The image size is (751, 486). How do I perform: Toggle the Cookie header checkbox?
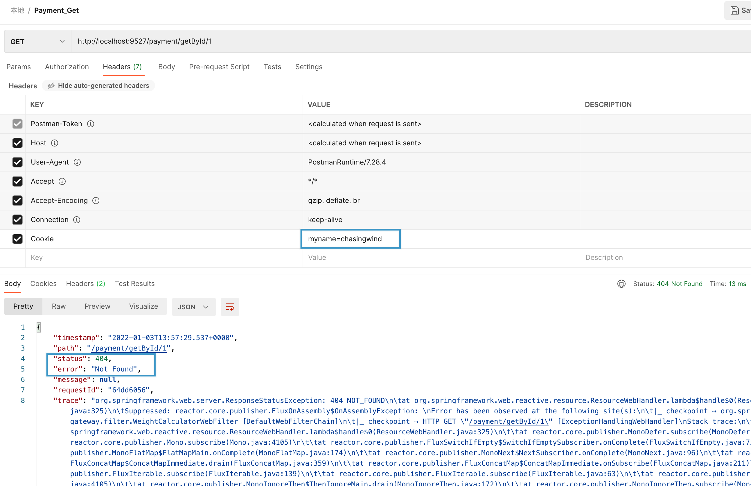click(17, 239)
